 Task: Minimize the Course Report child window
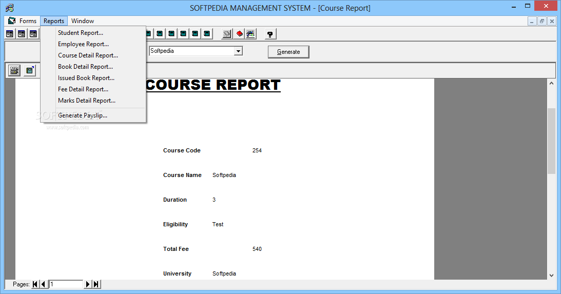coord(532,21)
